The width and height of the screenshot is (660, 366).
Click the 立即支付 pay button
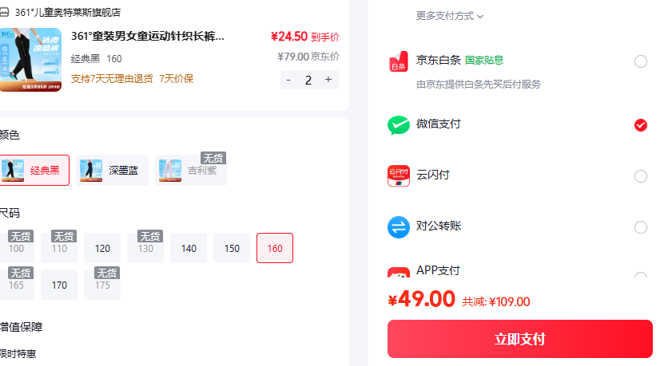click(520, 339)
